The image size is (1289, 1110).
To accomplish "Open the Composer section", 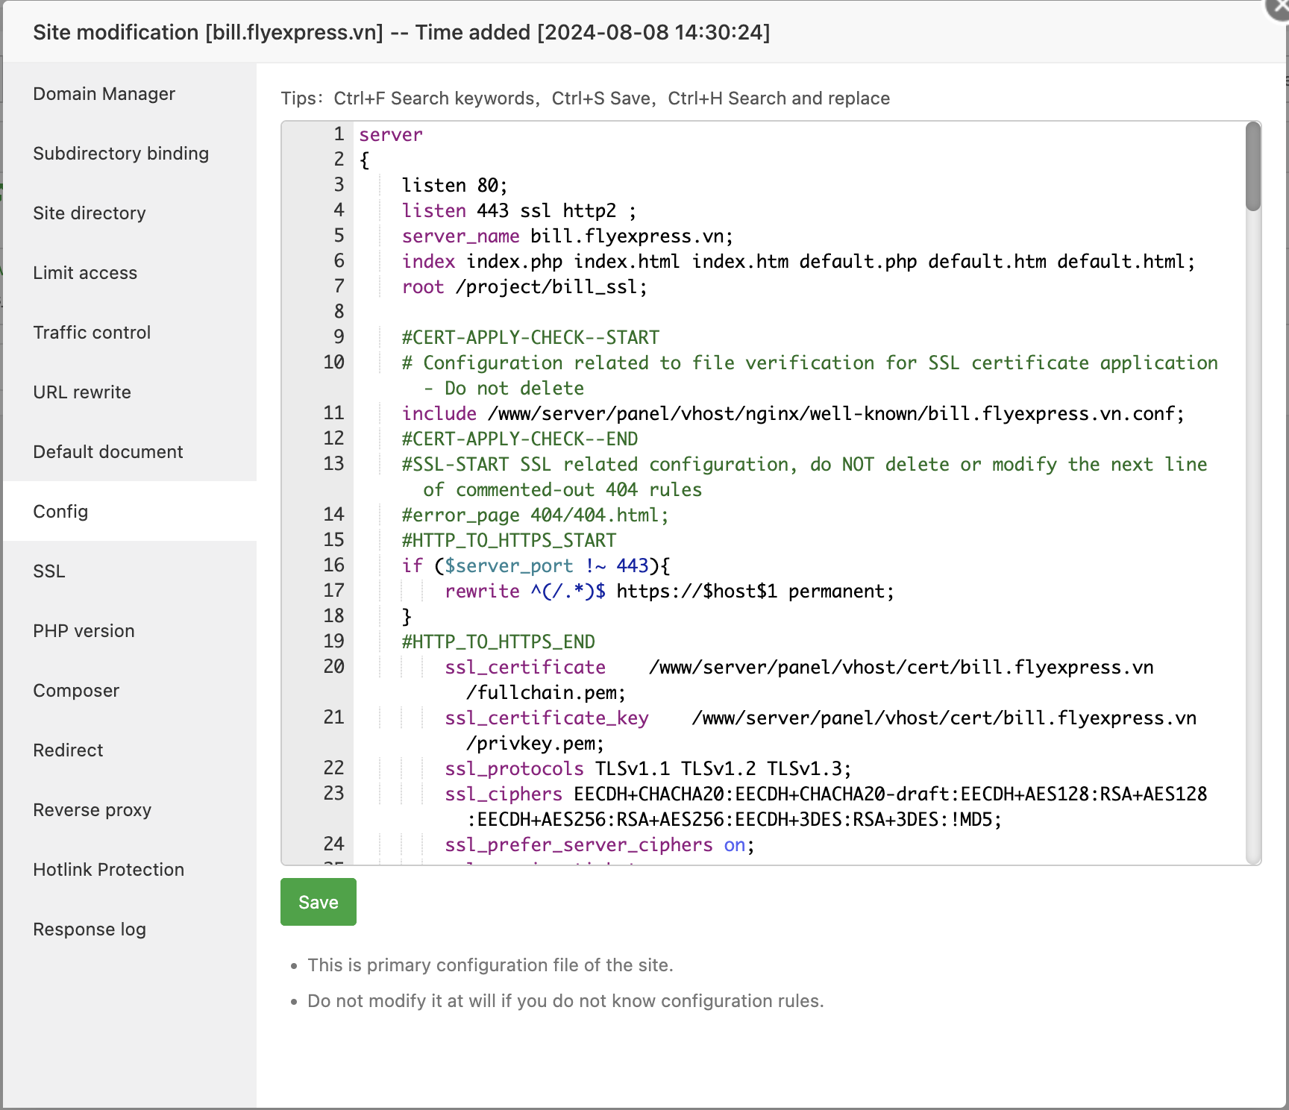I will pyautogui.click(x=76, y=691).
